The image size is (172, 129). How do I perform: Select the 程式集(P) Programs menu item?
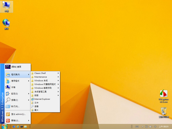tap(18, 75)
